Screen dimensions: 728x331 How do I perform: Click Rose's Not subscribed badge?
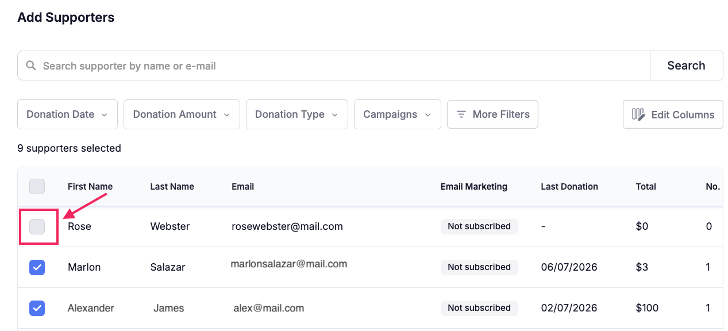[479, 226]
